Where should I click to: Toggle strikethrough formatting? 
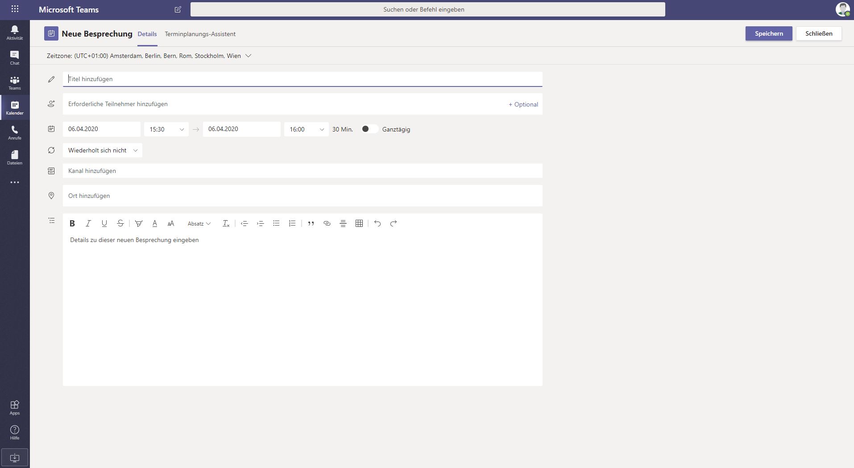120,223
